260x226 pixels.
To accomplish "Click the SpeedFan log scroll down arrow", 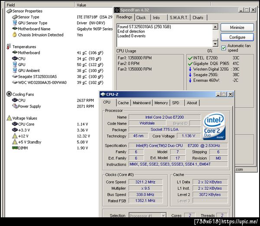I will [215, 44].
